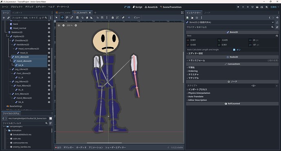The width and height of the screenshot is (281, 151).
Task: Go to previous object in Inspector history
Action: pyautogui.click(x=270, y=18)
